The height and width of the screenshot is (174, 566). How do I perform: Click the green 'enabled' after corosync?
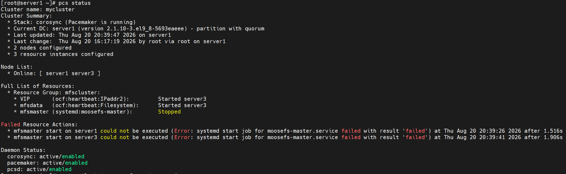(x=73, y=157)
